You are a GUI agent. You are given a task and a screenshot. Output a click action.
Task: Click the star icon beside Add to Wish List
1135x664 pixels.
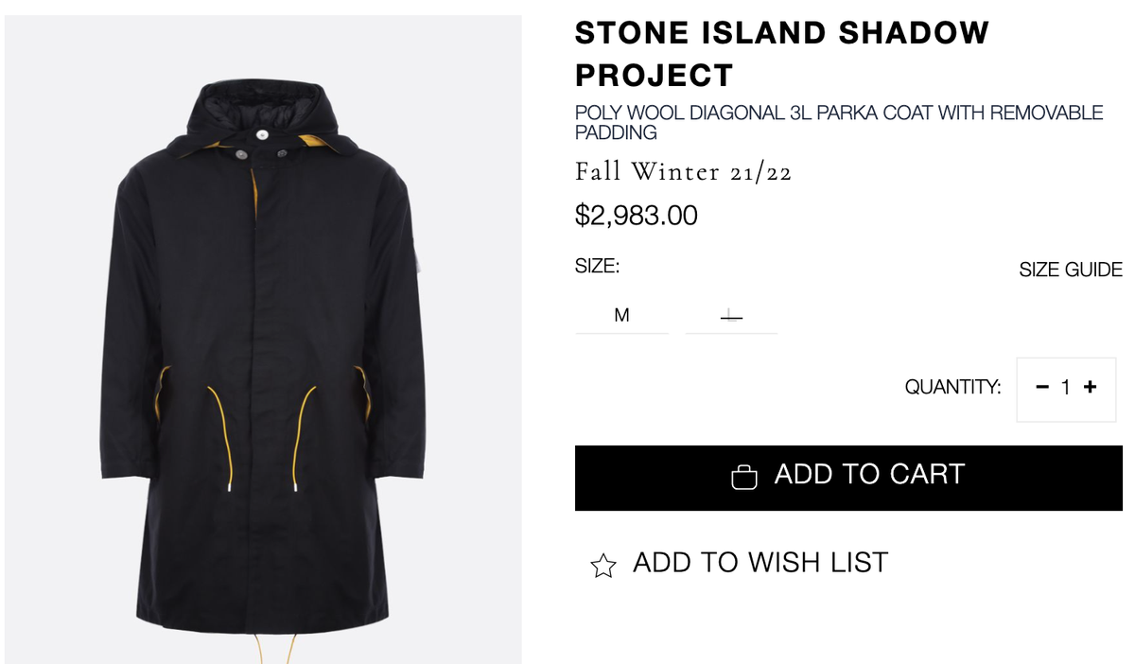603,563
